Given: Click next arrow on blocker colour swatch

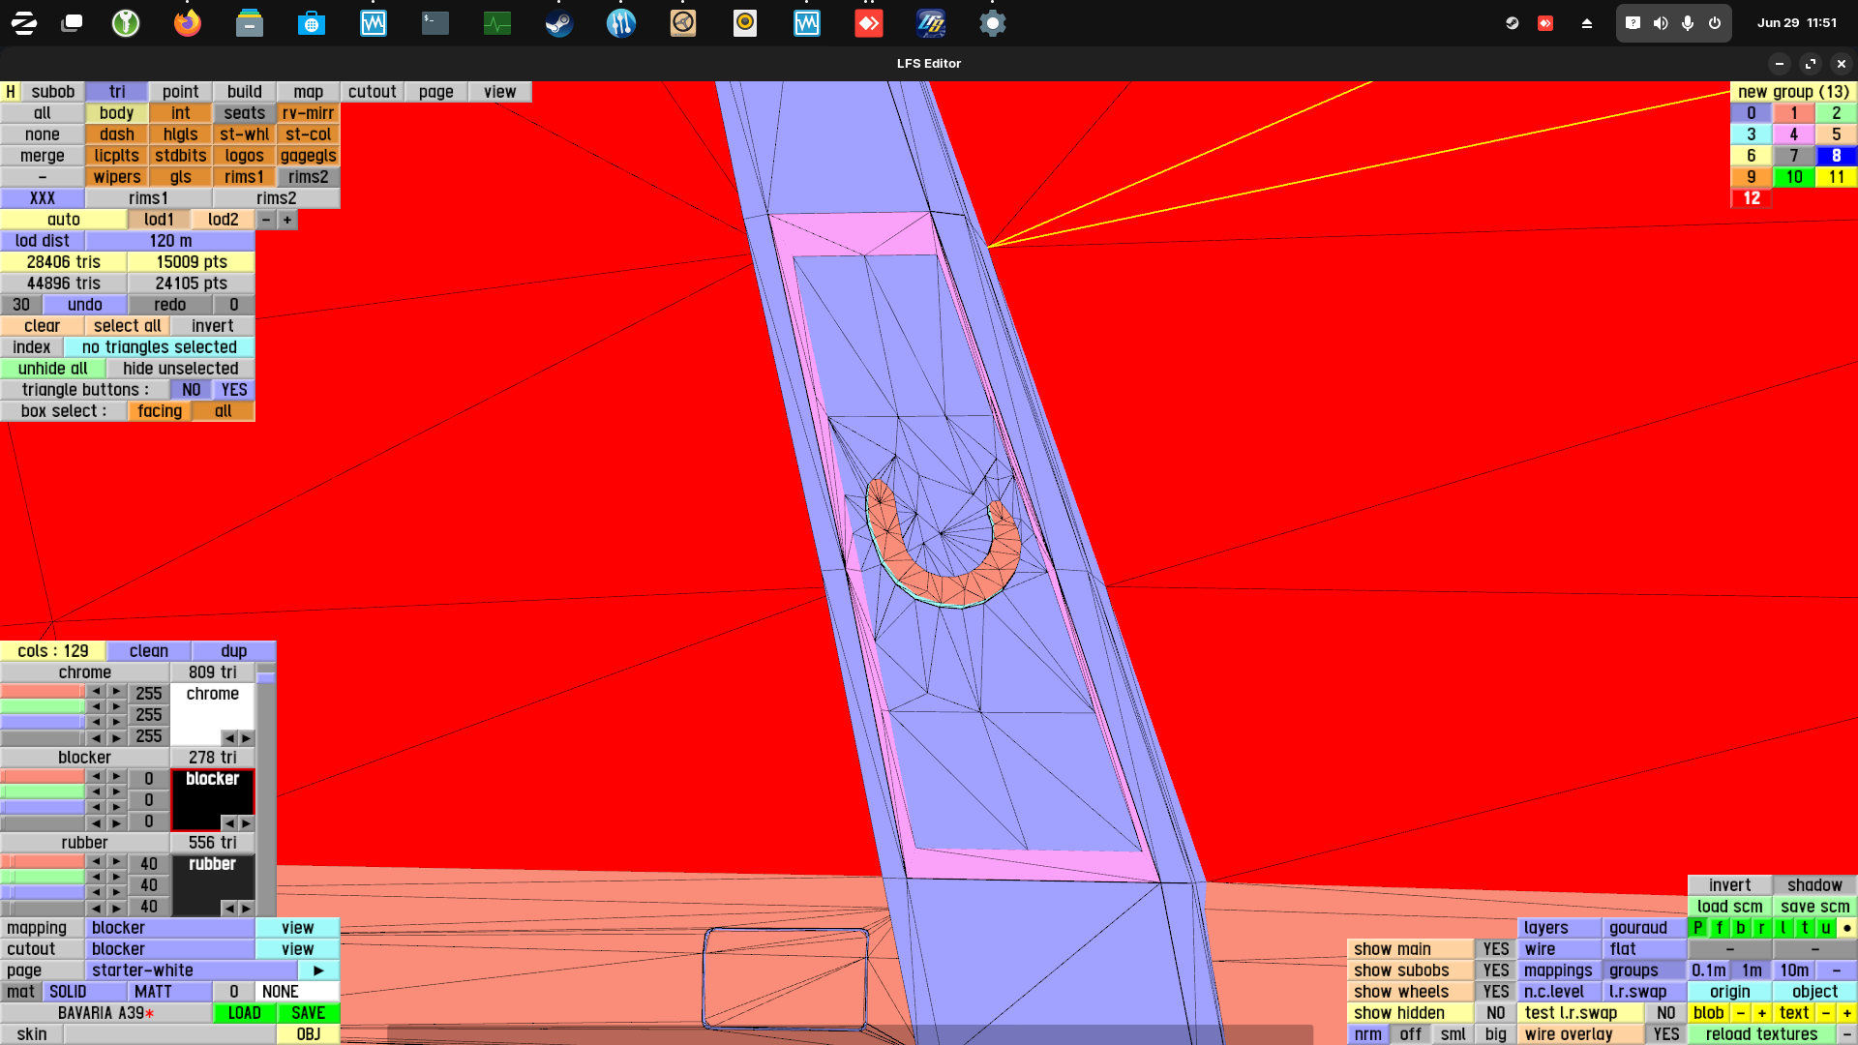Looking at the screenshot, I should tap(246, 822).
